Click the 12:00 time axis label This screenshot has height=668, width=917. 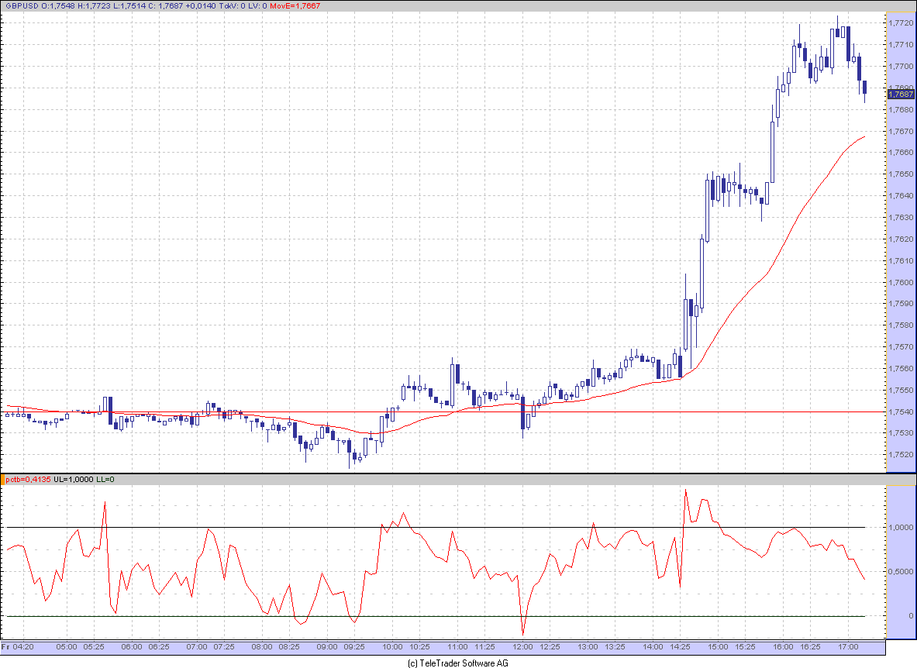[x=522, y=646]
